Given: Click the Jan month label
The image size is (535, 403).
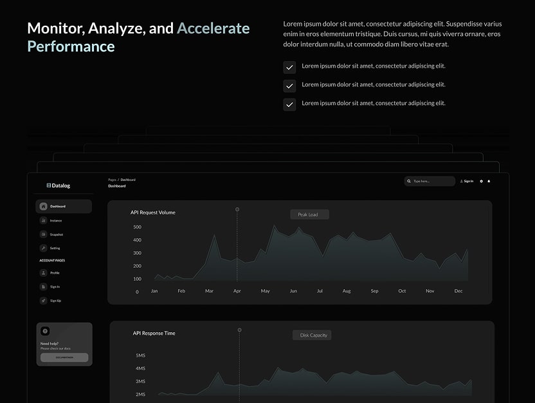Looking at the screenshot, I should click(154, 291).
